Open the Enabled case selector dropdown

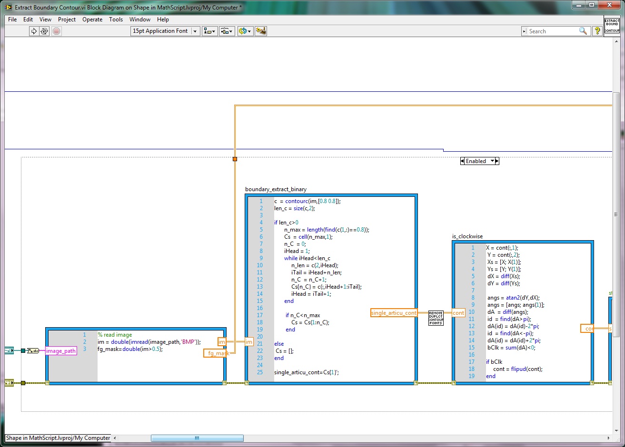[492, 161]
